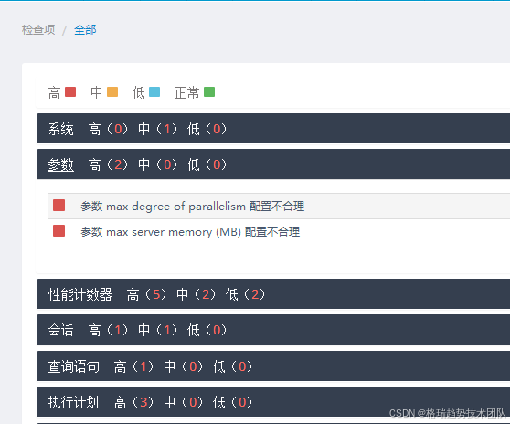This screenshot has height=424, width=510.
Task: Click red icon beside max server memory
Action: 58,231
